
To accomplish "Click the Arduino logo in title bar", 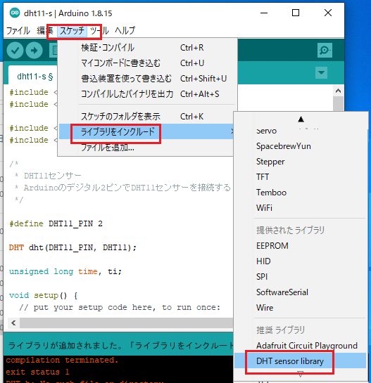I will point(15,13).
